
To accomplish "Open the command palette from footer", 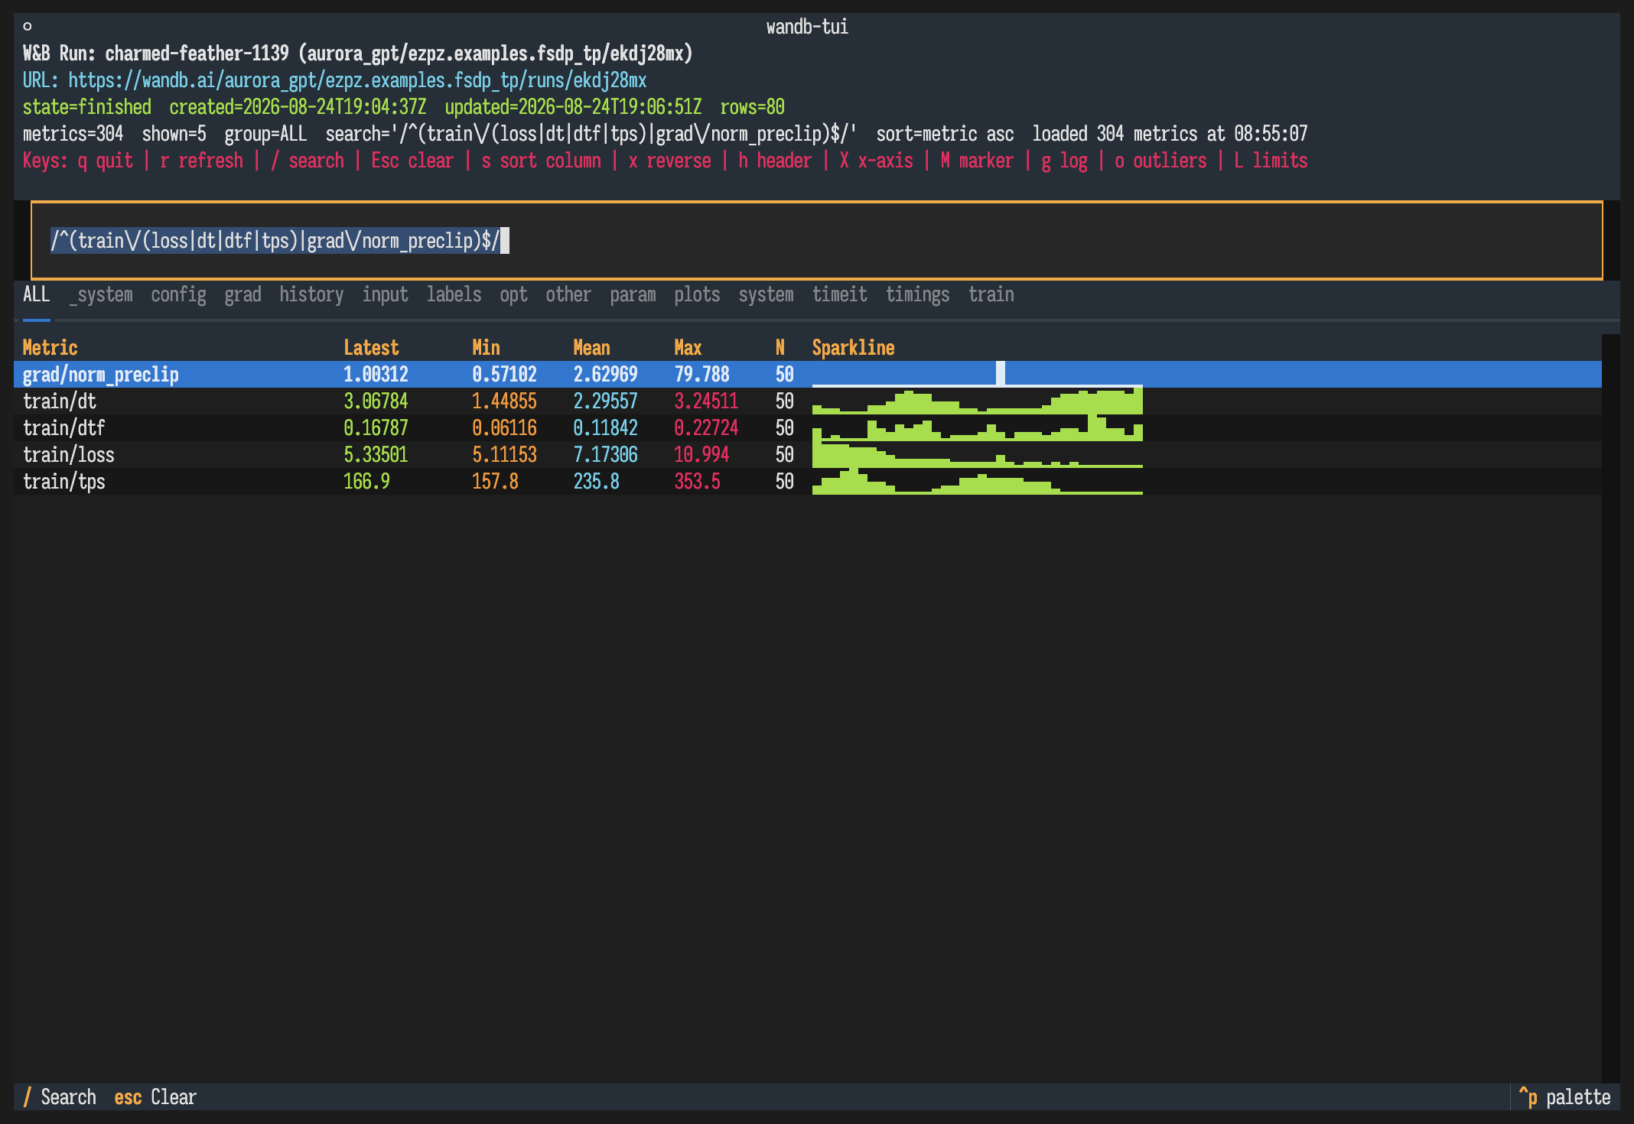I will 1565,1097.
